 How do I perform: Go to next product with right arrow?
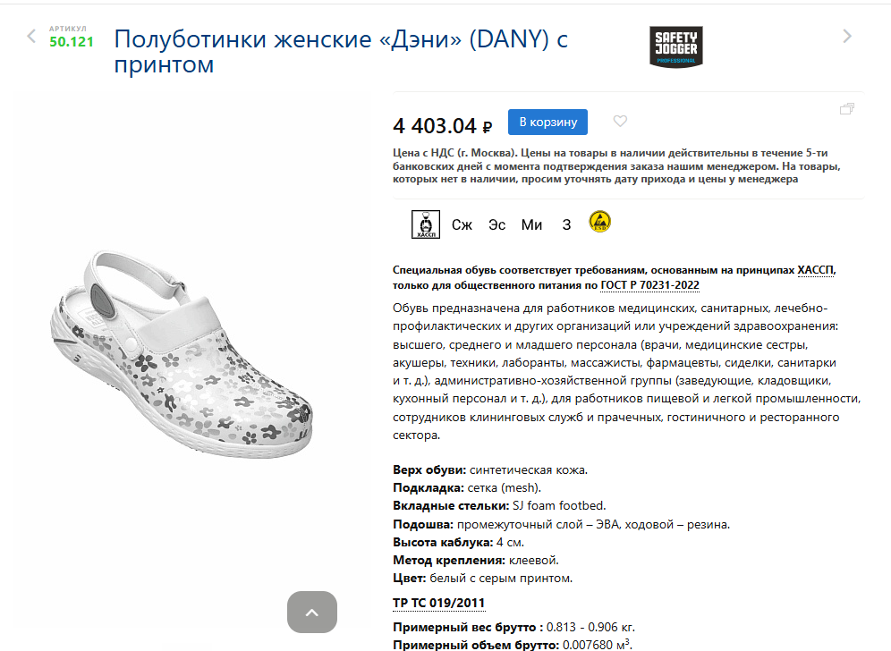[846, 37]
